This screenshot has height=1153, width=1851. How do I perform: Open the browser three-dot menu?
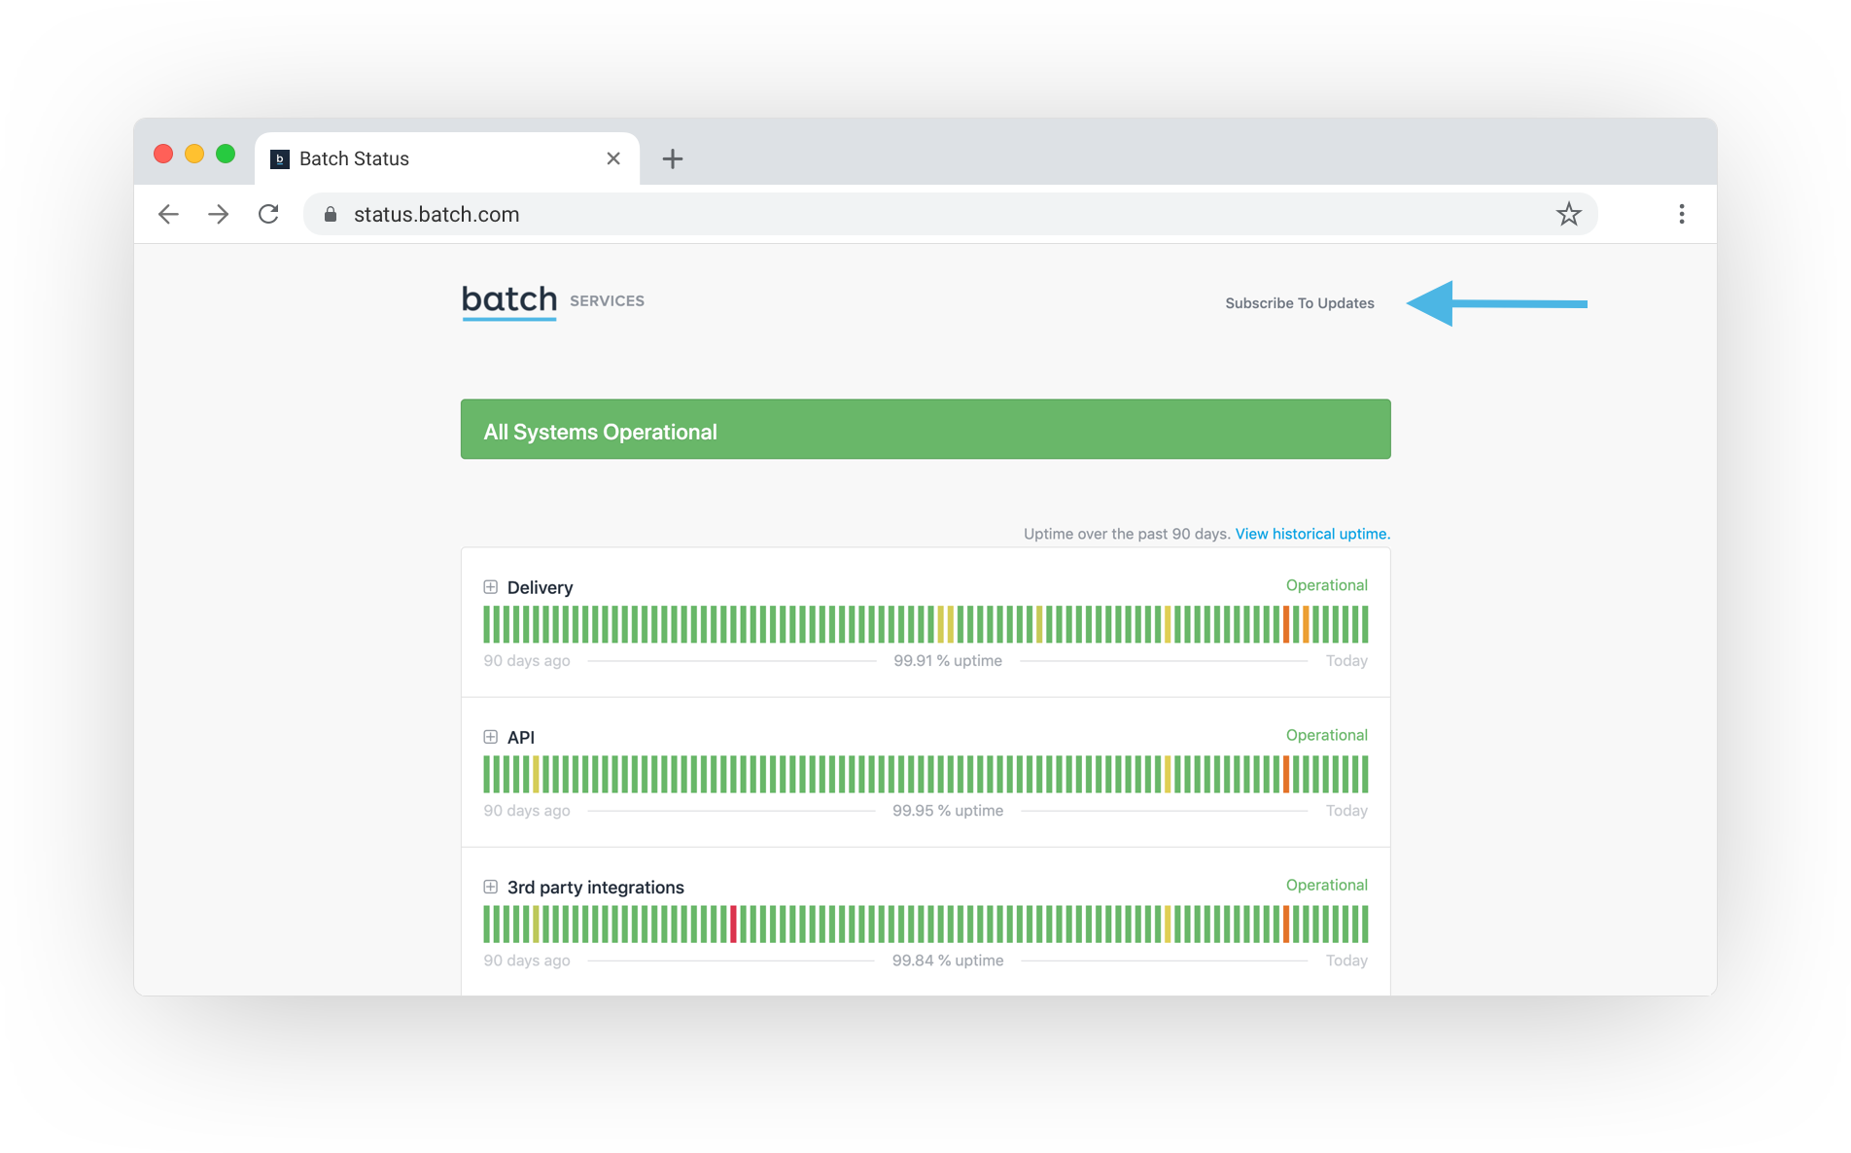point(1681,214)
